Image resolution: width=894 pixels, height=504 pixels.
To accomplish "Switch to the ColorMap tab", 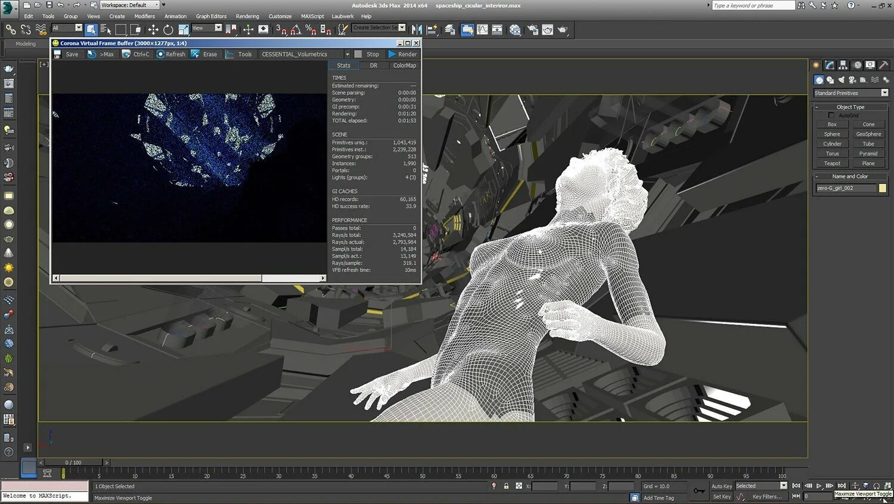I will pos(404,66).
